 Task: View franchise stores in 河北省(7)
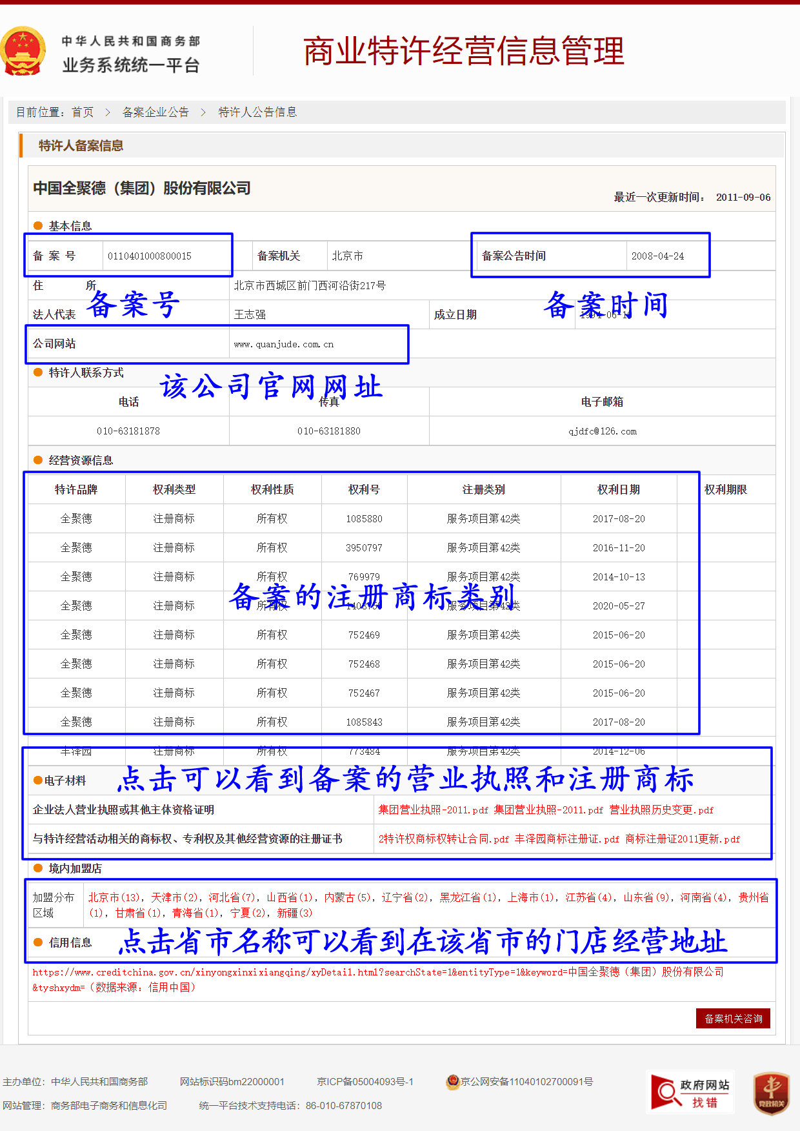pos(232,897)
